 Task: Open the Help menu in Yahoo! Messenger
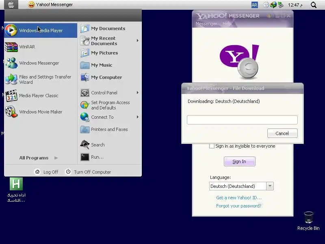227,24
